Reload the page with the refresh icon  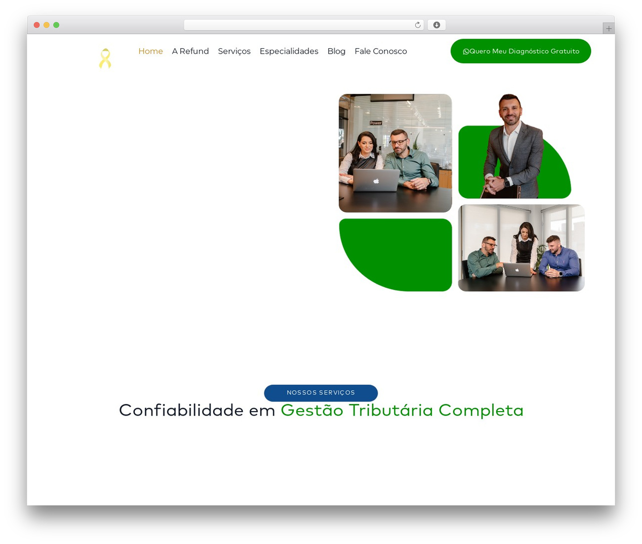[417, 25]
